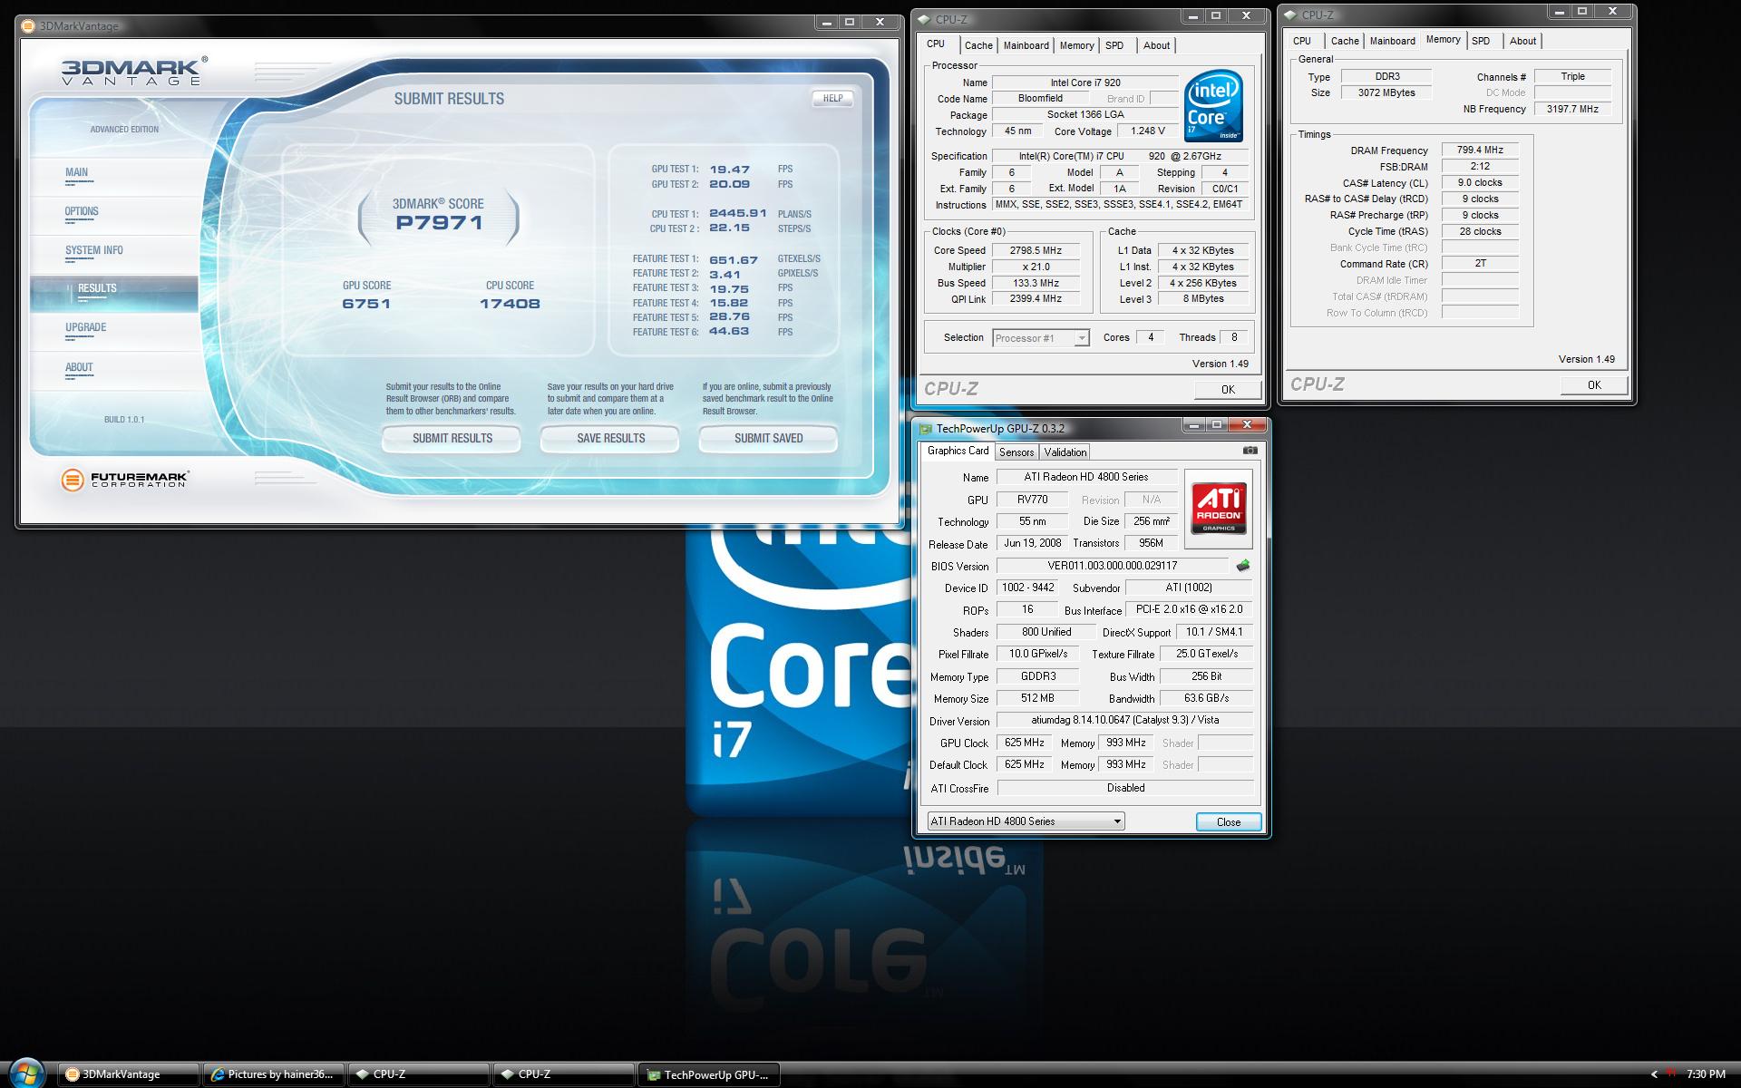The height and width of the screenshot is (1088, 1741).
Task: Click the Name field showing Intel Core i7 920
Action: click(1085, 83)
